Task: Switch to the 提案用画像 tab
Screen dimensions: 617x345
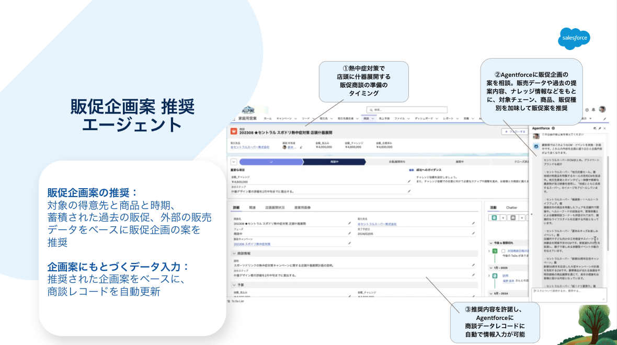Action: 302,208
